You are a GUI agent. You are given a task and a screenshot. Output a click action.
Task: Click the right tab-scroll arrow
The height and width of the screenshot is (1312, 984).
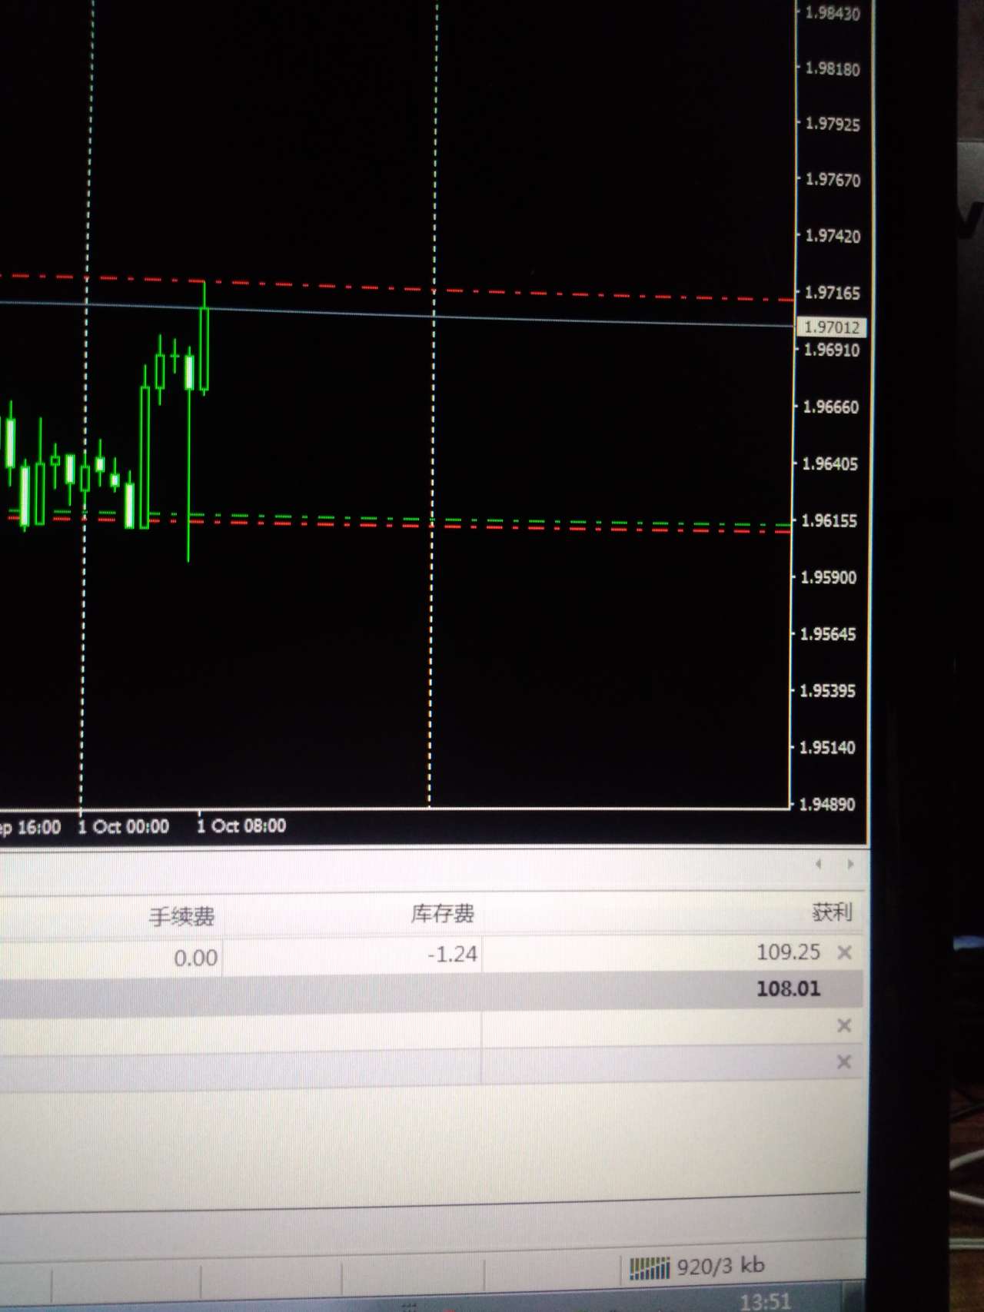[x=850, y=864]
